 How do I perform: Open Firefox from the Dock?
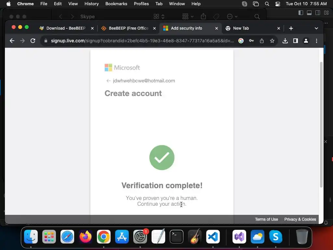[x=86, y=237]
